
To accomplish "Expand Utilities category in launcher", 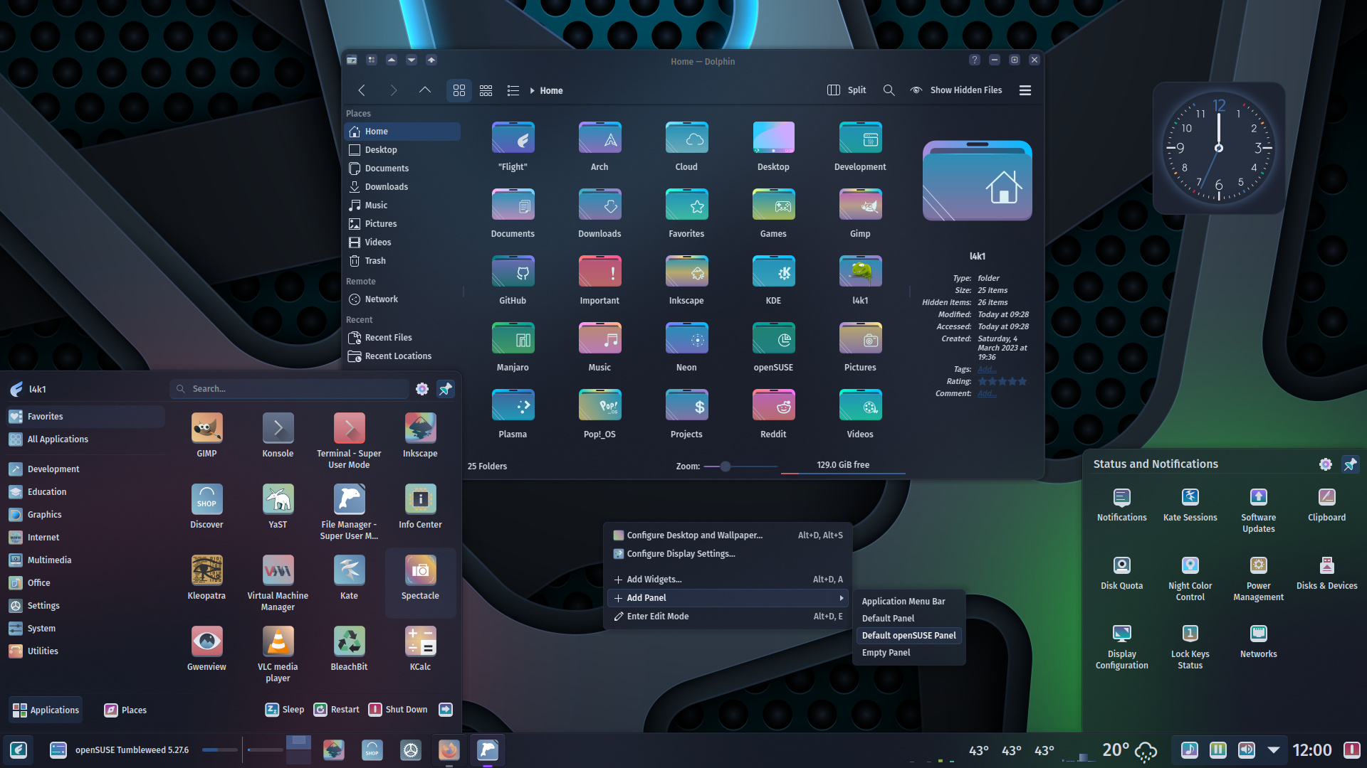I will click(85, 651).
